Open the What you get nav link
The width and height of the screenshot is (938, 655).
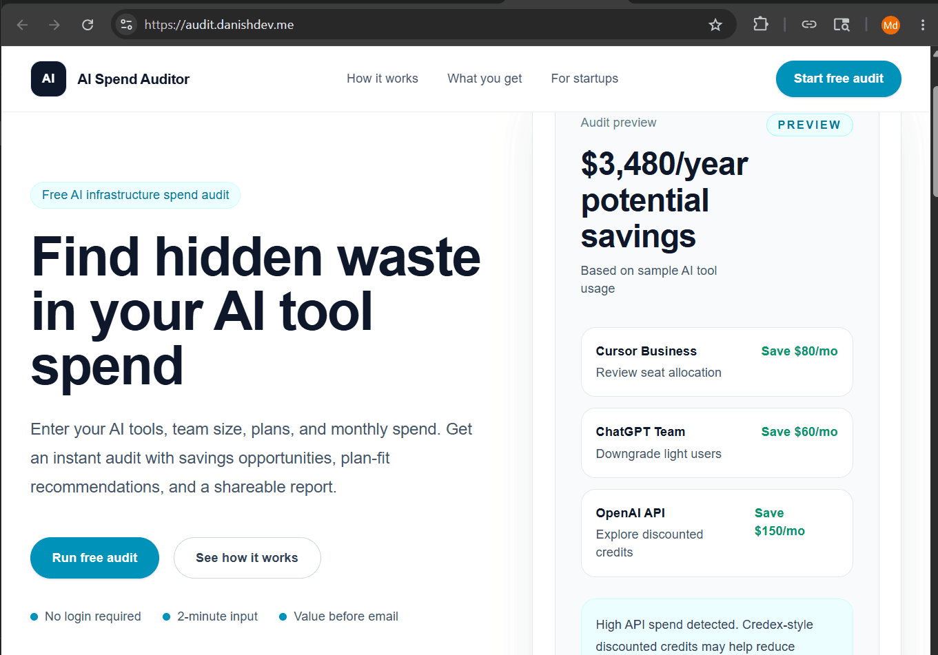coord(485,79)
